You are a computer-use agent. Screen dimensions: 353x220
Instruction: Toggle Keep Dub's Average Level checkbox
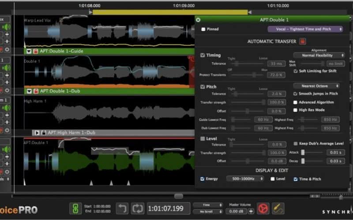[x=296, y=143]
